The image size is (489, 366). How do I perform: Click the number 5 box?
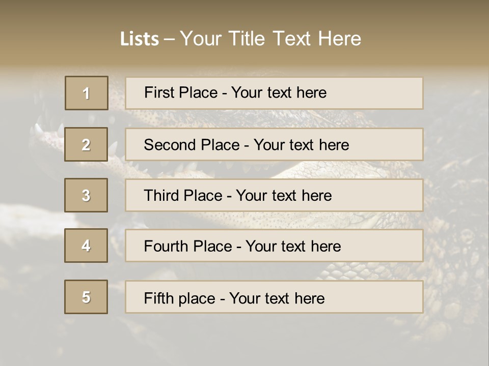click(x=87, y=297)
